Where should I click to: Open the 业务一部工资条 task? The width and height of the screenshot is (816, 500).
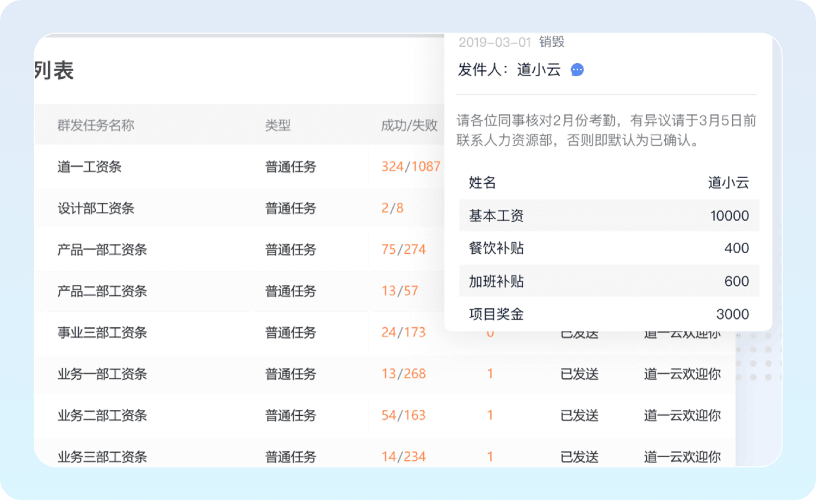tap(102, 374)
